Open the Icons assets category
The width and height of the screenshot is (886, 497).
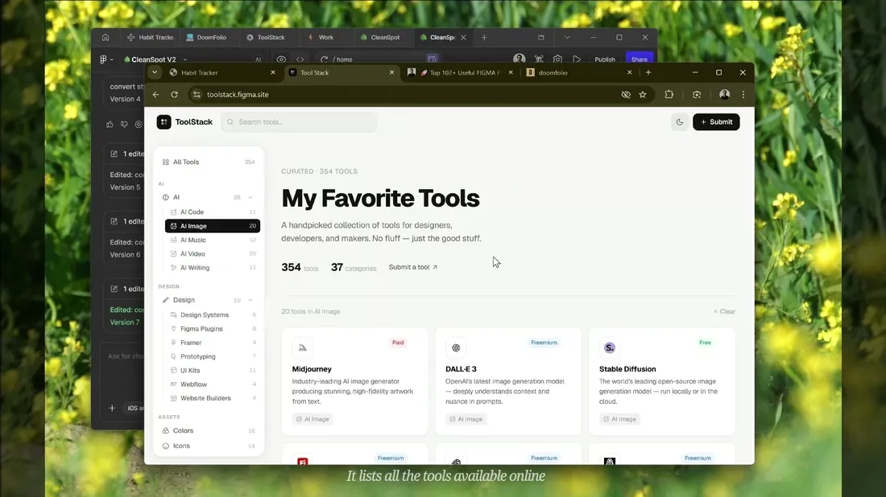(209, 446)
